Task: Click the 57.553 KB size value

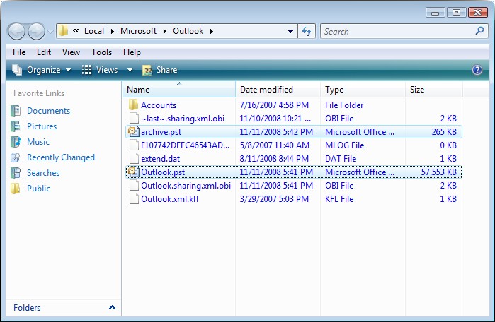Action: [x=439, y=172]
